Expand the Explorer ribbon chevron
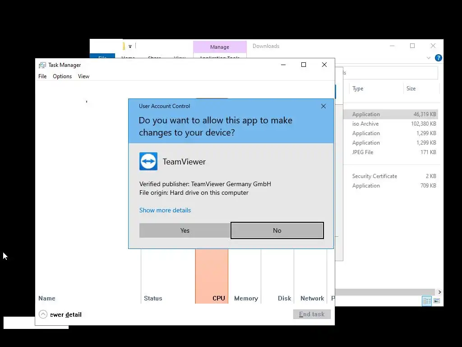This screenshot has width=462, height=347. 429,58
